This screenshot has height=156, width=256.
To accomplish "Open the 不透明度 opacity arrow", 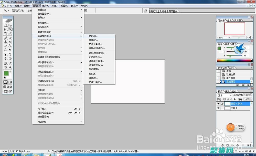I will point(251,95).
